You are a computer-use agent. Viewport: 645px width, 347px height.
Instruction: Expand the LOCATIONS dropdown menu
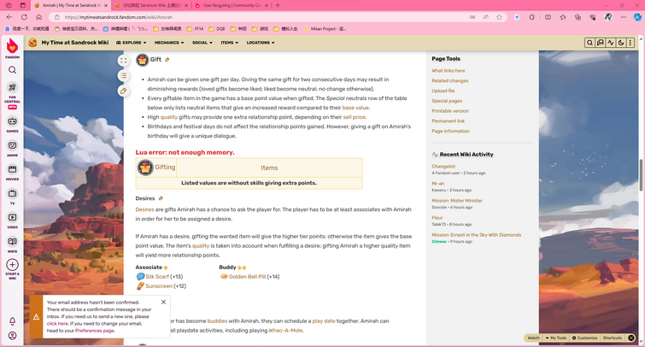click(261, 43)
